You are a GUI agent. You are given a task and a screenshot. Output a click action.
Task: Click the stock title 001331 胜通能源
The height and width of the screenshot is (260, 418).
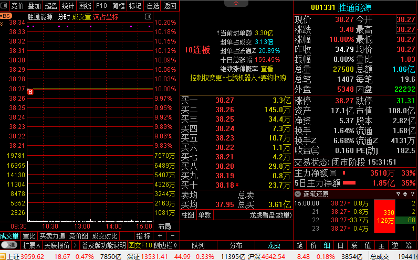(341, 7)
